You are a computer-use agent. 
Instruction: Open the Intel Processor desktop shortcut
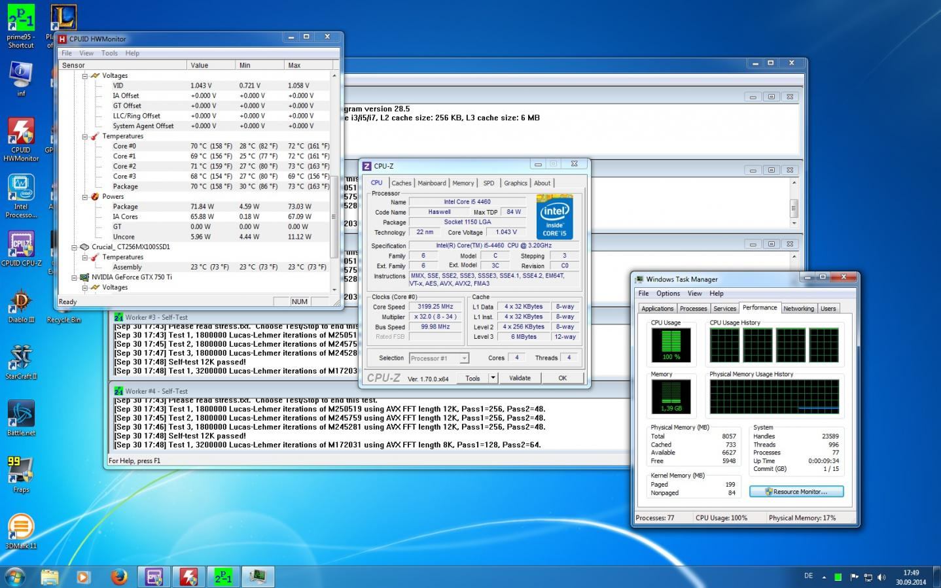click(x=21, y=196)
